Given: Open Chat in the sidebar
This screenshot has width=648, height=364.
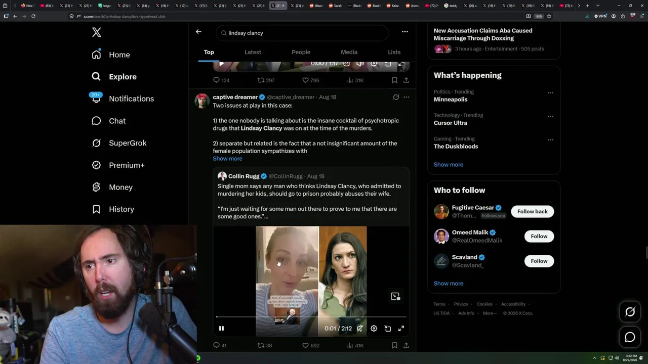Looking at the screenshot, I should [108, 121].
